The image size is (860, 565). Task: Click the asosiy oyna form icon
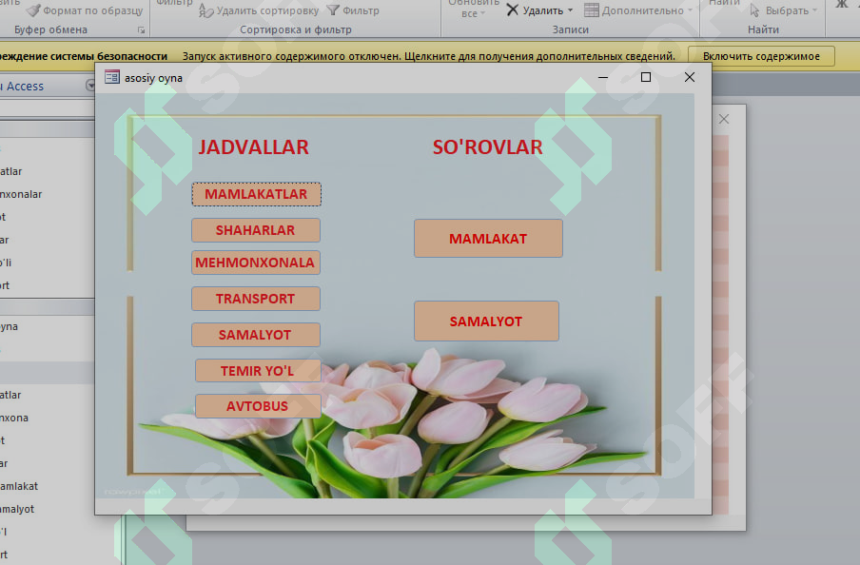112,77
